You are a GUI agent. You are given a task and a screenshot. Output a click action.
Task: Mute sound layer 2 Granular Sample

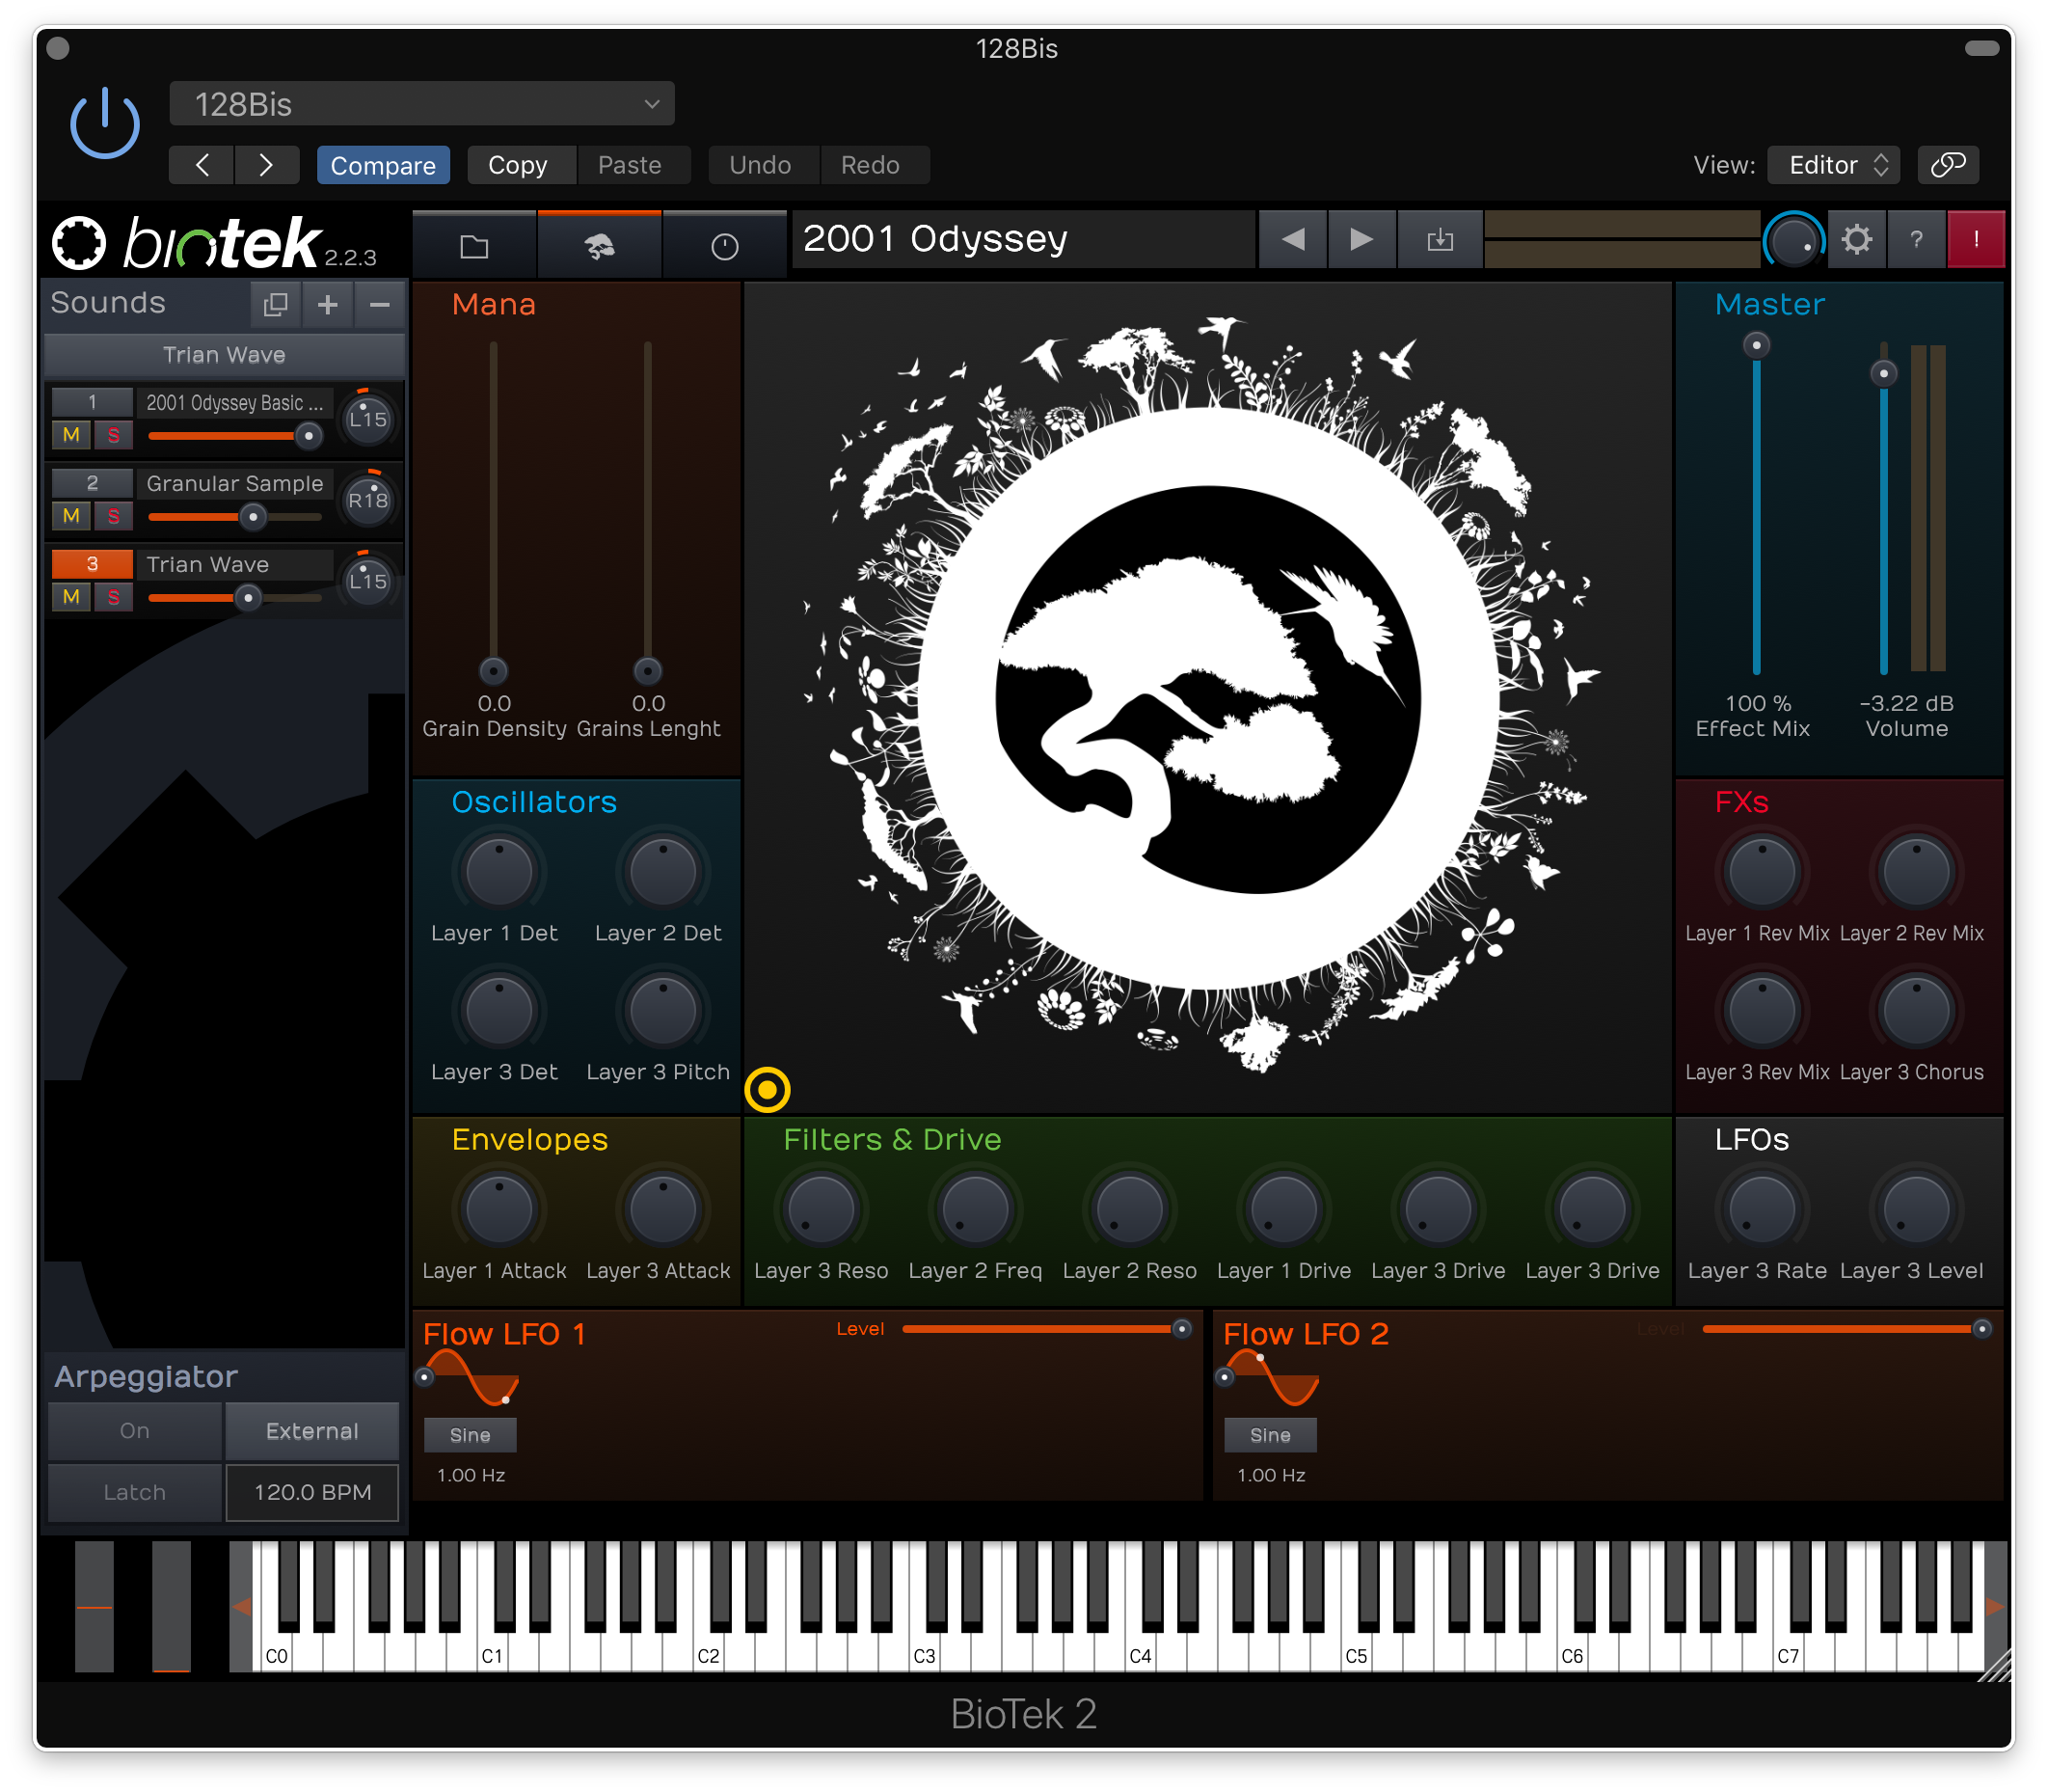70,516
